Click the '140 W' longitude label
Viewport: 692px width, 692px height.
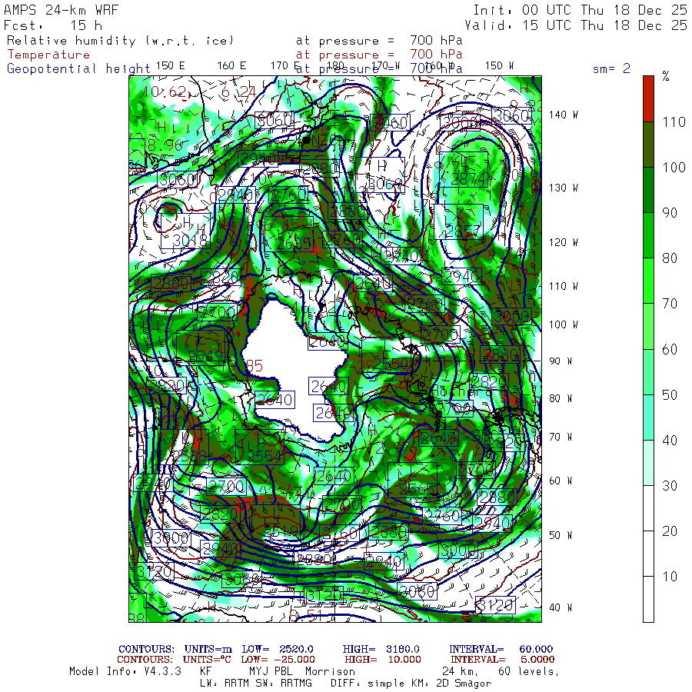pyautogui.click(x=564, y=115)
